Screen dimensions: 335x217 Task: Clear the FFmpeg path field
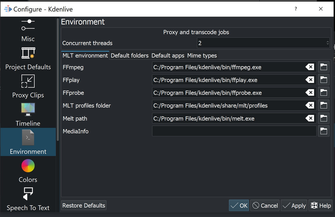pos(310,67)
